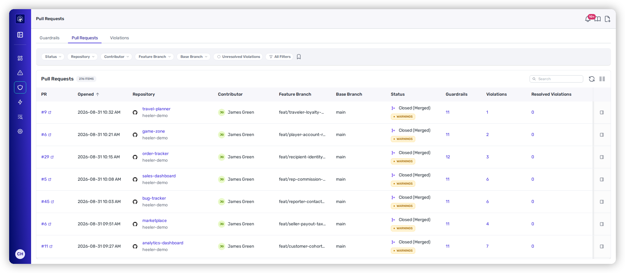Click violations count 3 for order-tracker
Image resolution: width=625 pixels, height=273 pixels.
487,157
